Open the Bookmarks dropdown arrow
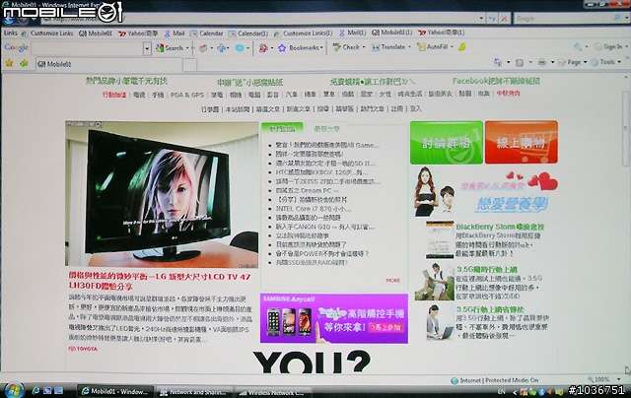Image resolution: width=631 pixels, height=398 pixels. click(x=321, y=48)
